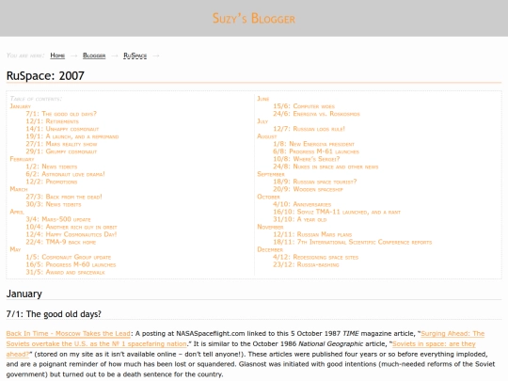Open entry 31/10: A year old
Screen dimensions: 508x381
click(x=300, y=219)
